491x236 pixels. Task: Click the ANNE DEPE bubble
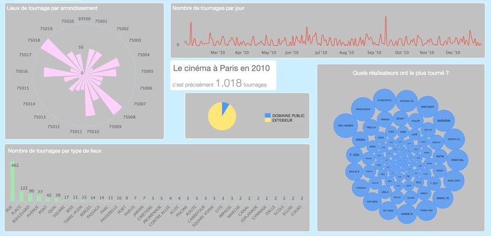click(x=454, y=181)
